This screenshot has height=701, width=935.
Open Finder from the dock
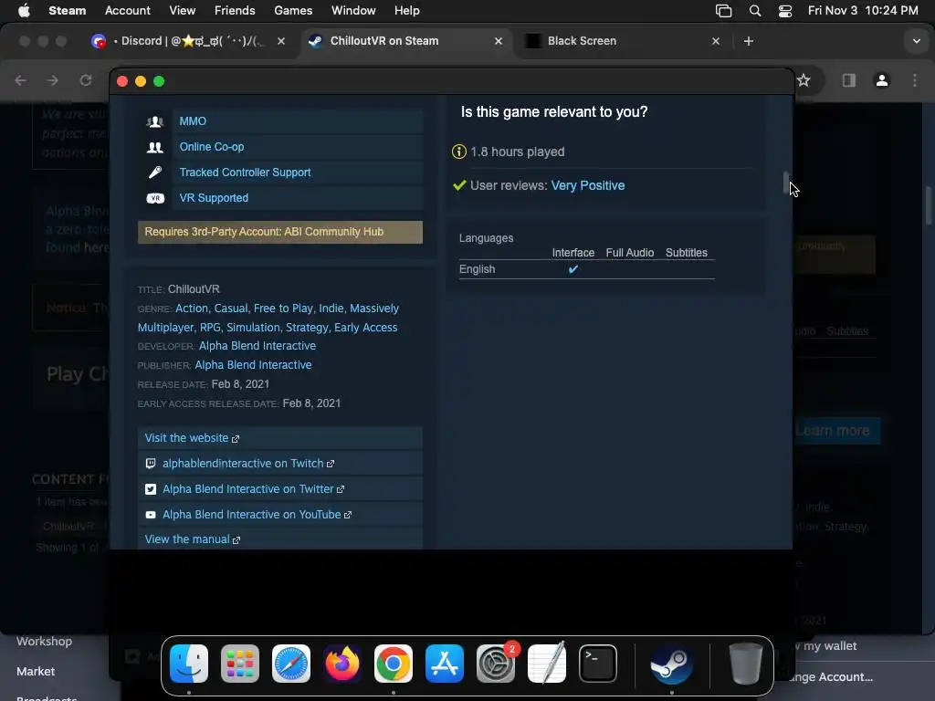click(x=189, y=664)
